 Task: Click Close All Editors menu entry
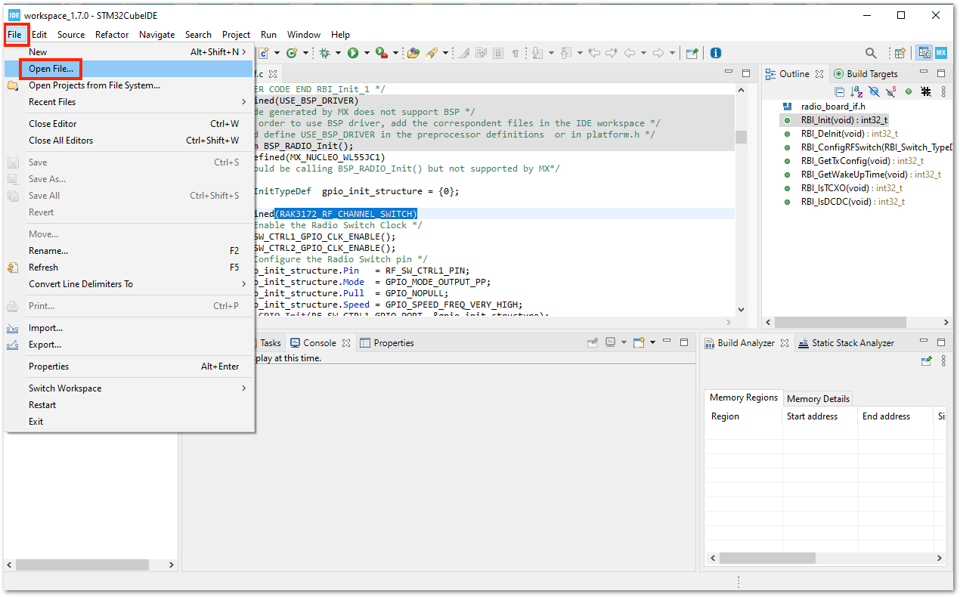pyautogui.click(x=129, y=141)
